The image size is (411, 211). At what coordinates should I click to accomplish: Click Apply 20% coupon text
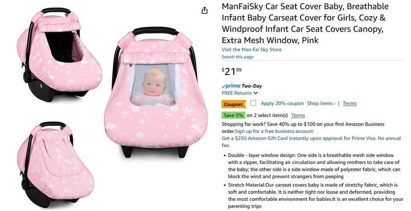click(282, 103)
